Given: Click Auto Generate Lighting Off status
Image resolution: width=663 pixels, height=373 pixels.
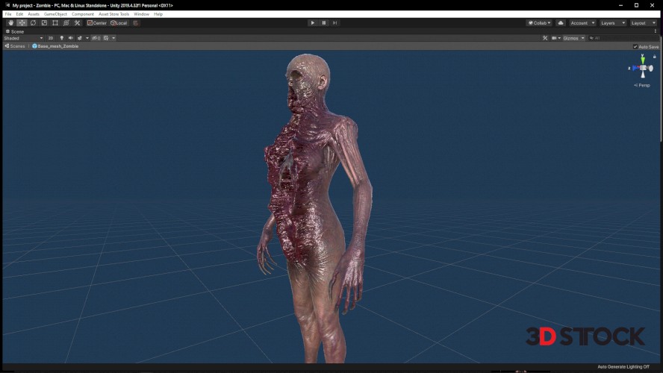Looking at the screenshot, I should click(x=623, y=367).
